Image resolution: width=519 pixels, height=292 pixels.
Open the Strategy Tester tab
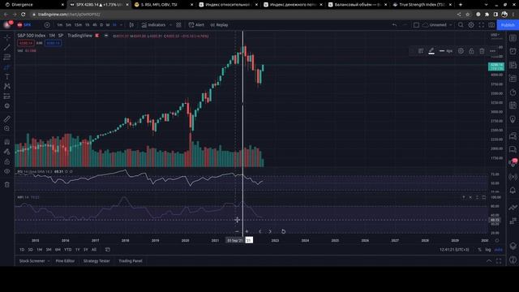point(97,261)
